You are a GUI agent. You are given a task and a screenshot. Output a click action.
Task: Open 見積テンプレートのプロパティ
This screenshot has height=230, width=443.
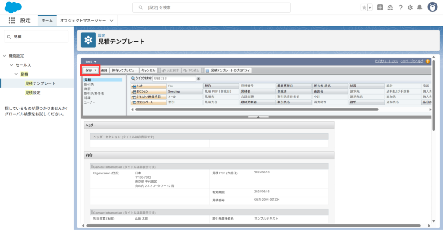(x=228, y=70)
